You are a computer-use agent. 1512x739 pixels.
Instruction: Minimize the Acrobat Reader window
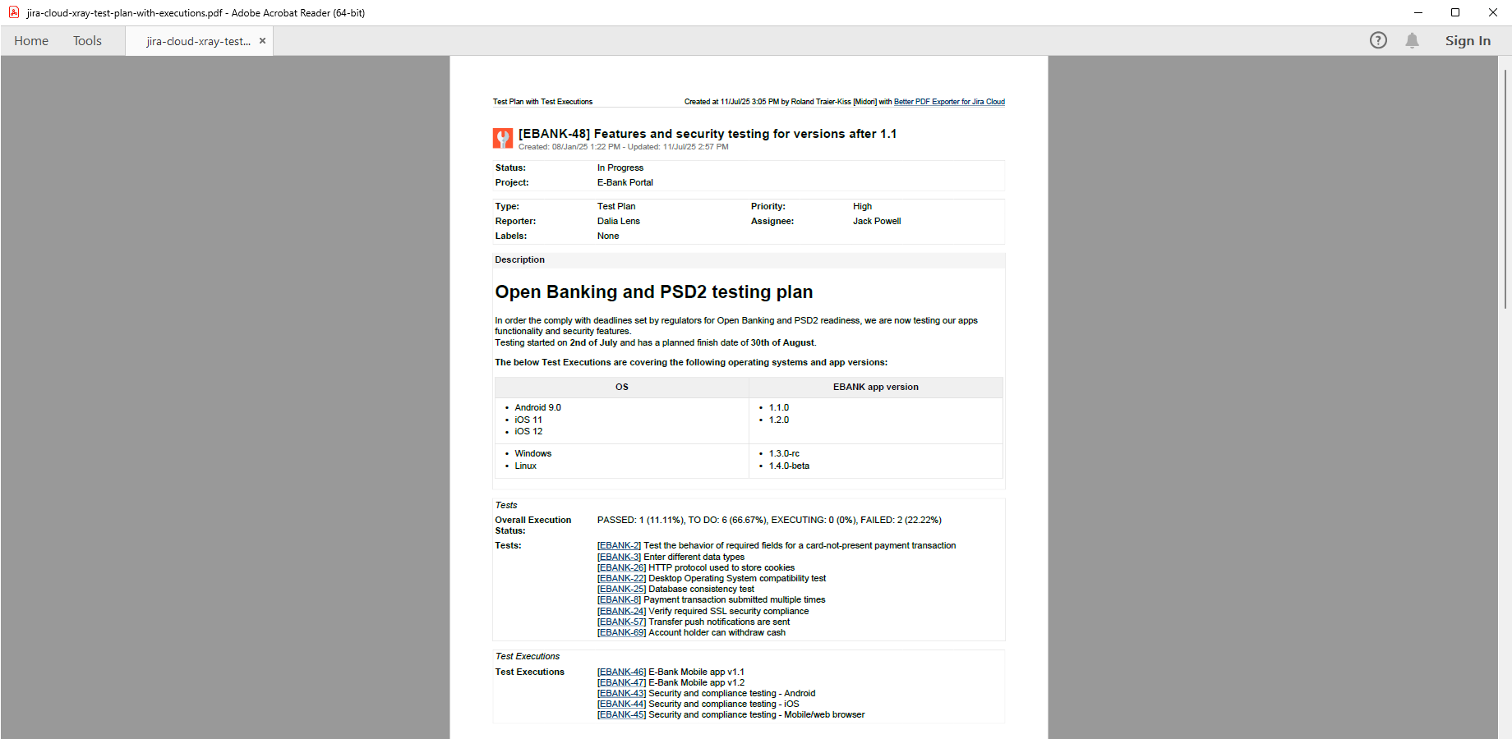pos(1417,12)
